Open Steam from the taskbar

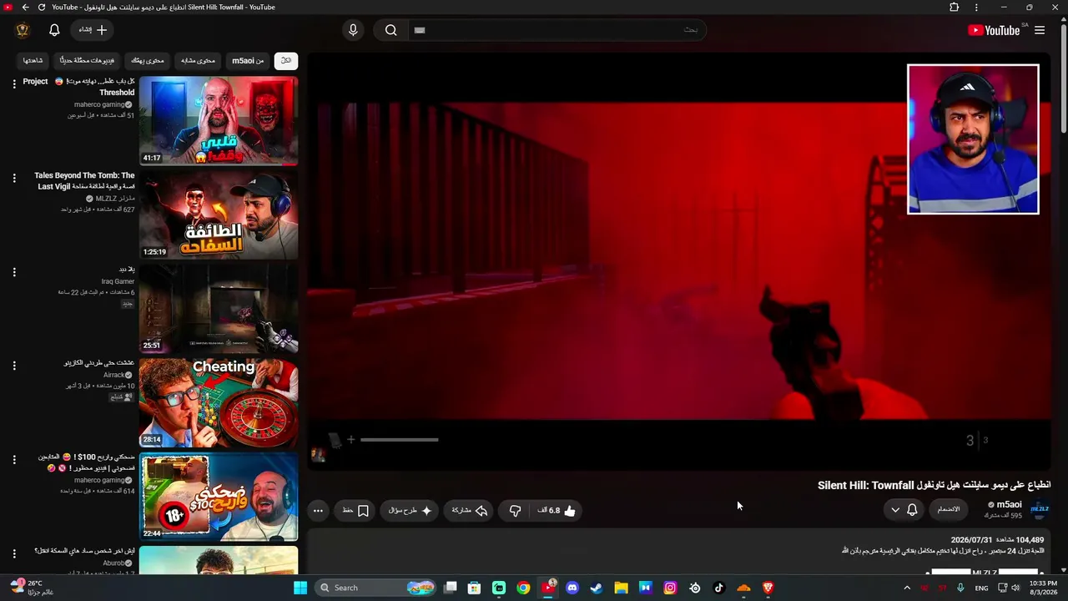(x=597, y=588)
